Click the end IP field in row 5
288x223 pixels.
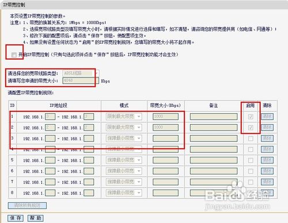pyautogui.click(x=89, y=160)
